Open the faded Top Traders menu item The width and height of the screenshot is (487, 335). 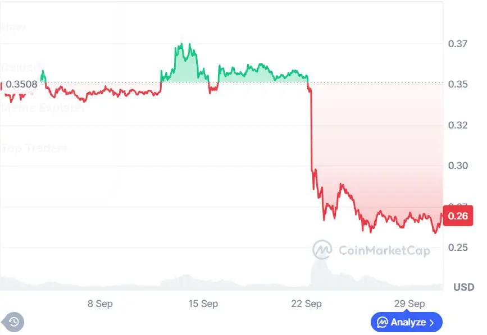[x=34, y=148]
